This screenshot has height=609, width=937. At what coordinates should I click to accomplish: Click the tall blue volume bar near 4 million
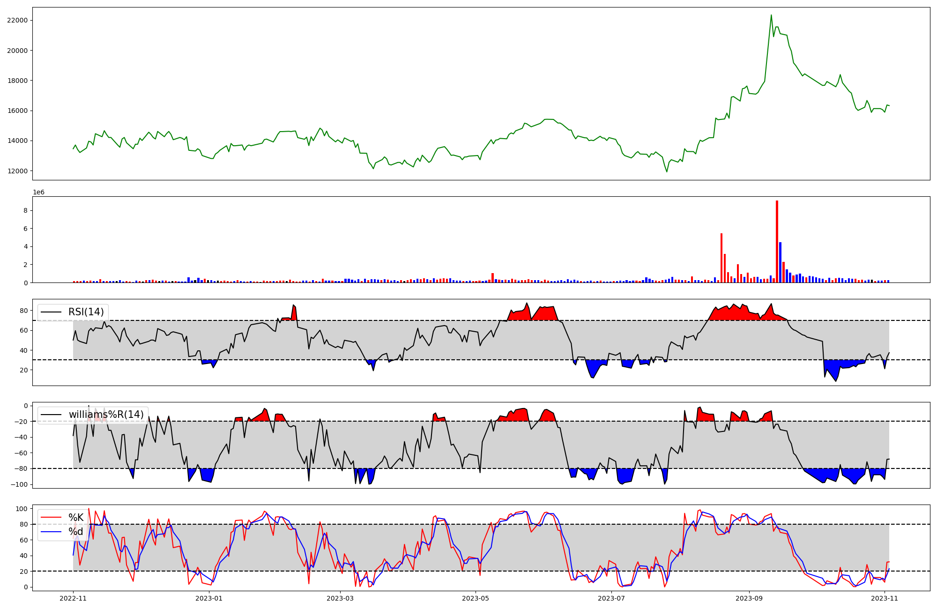point(780,262)
